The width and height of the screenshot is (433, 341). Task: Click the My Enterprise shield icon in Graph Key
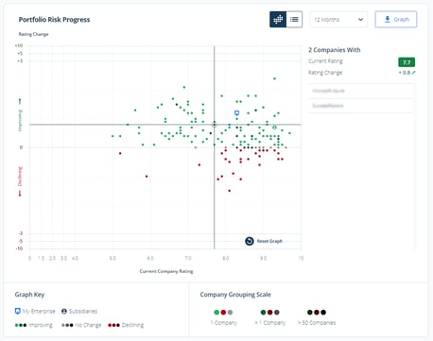click(18, 311)
